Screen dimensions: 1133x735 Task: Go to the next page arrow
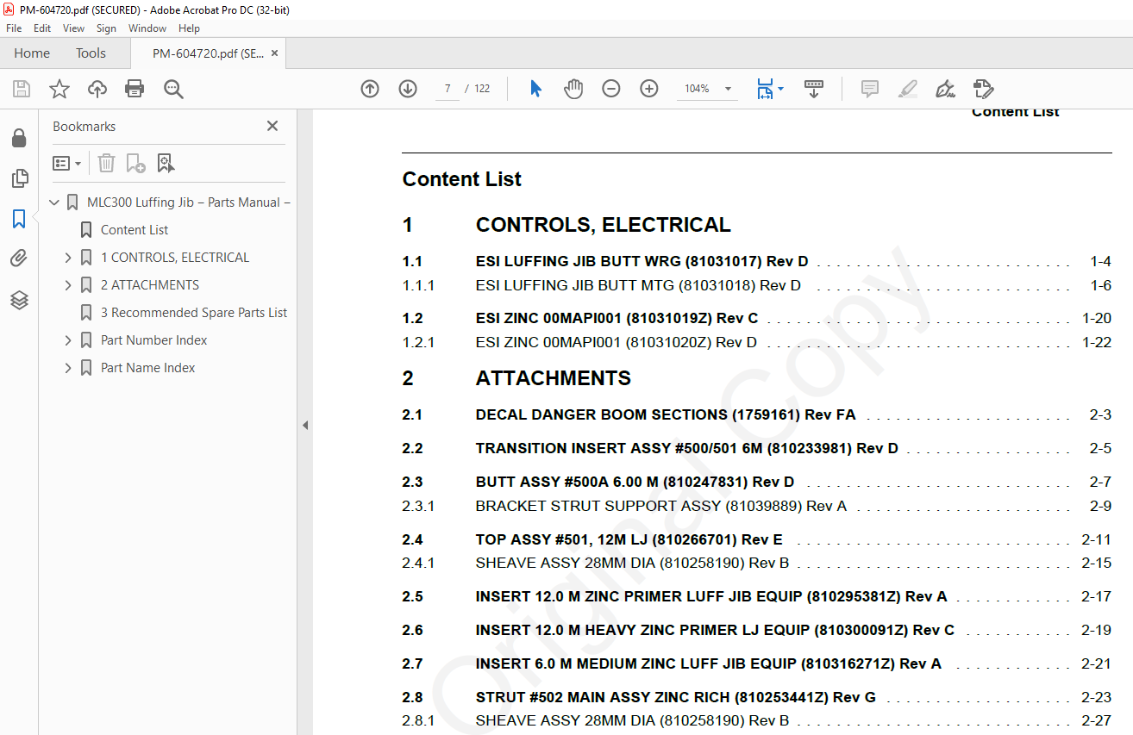click(x=408, y=89)
